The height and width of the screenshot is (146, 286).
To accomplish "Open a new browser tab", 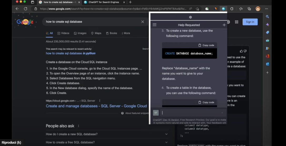I will point(130,2).
